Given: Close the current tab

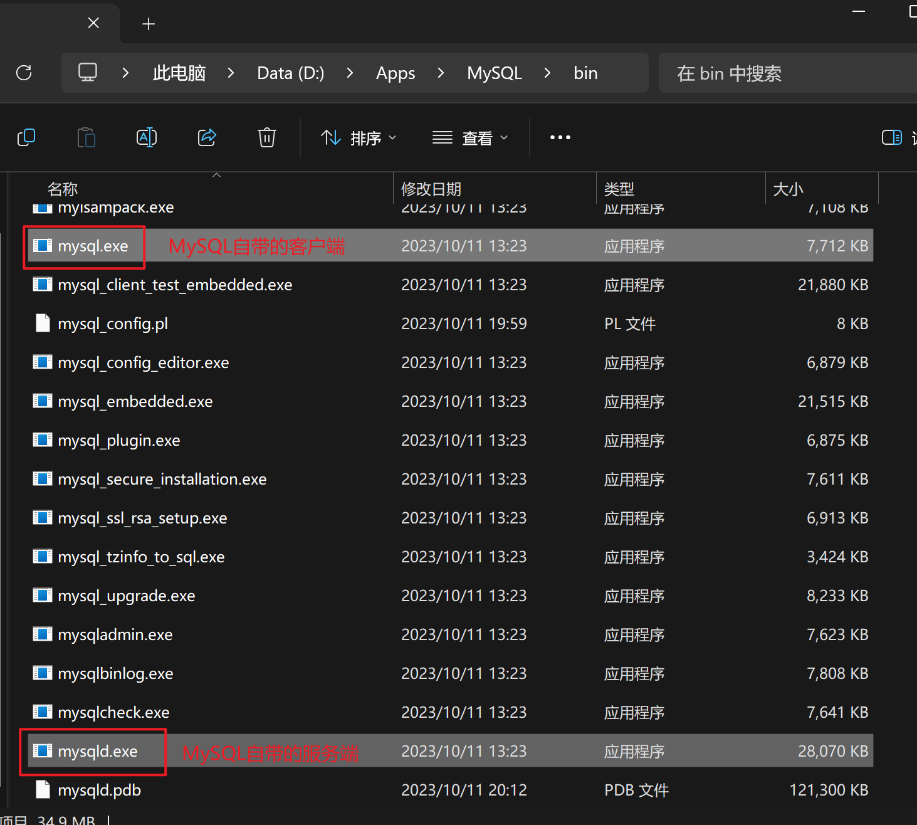Looking at the screenshot, I should pyautogui.click(x=93, y=23).
